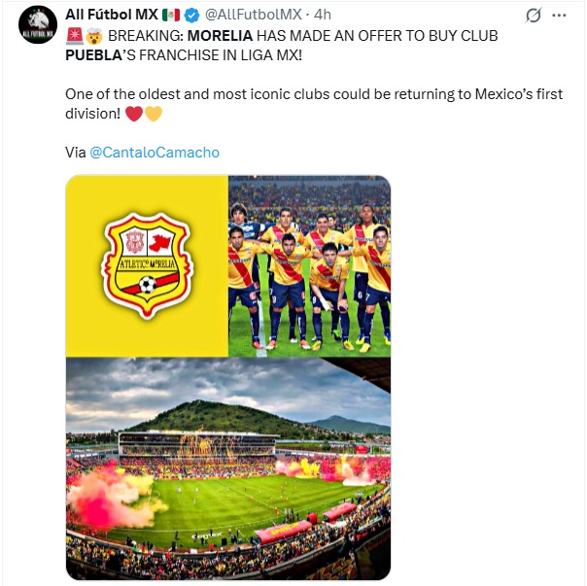587x586 pixels.
Task: Click the 4h post timestamp
Action: coord(323,15)
